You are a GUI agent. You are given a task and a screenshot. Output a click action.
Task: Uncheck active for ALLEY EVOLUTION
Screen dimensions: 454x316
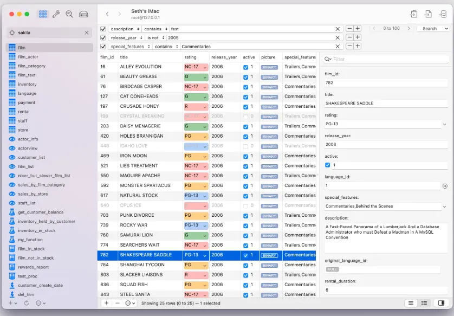(x=245, y=67)
